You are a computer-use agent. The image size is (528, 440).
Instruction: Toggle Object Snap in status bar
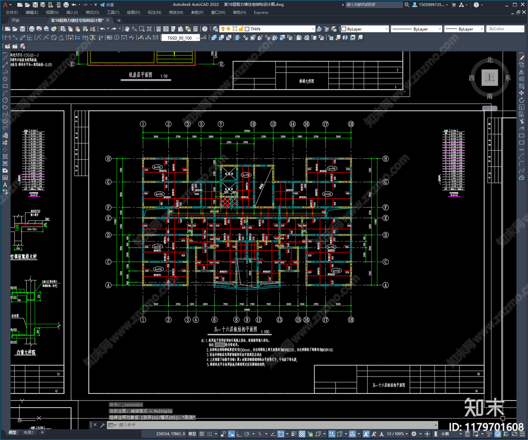point(281,434)
